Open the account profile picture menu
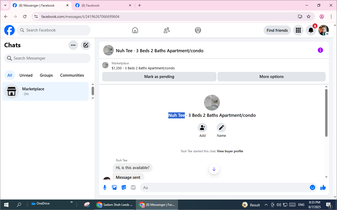The image size is (337, 210). click(x=324, y=30)
